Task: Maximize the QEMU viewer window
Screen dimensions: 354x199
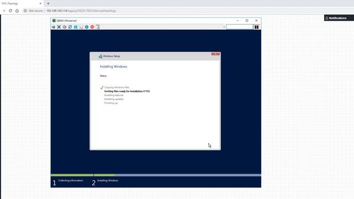Action: 247,20
